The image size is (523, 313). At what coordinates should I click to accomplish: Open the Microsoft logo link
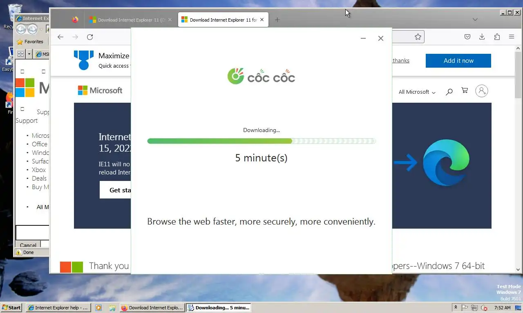pyautogui.click(x=100, y=90)
